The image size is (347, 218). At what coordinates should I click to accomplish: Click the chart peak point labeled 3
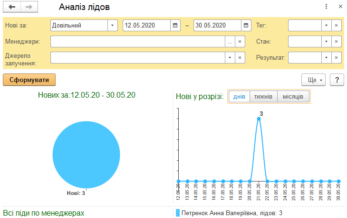click(x=259, y=119)
